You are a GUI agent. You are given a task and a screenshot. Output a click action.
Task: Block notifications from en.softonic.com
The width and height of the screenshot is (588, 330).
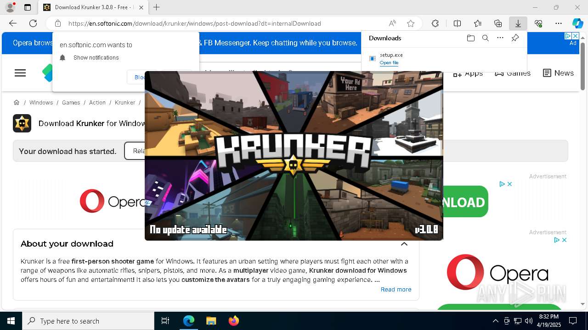(x=141, y=77)
